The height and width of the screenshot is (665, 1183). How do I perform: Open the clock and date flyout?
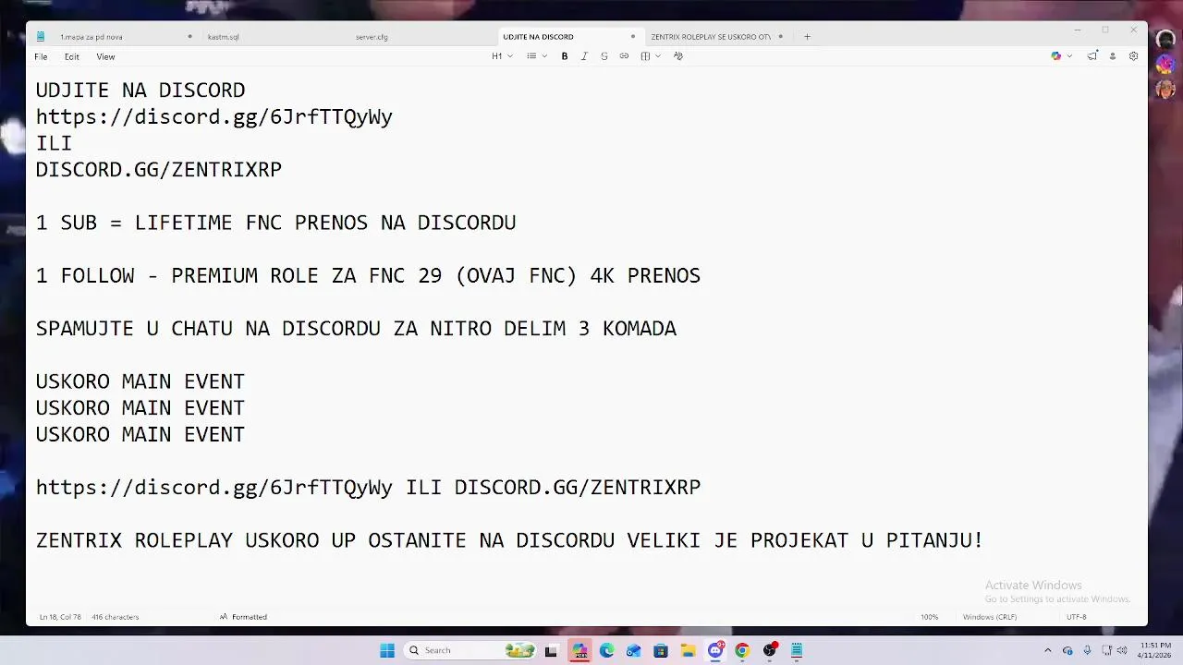[x=1156, y=650]
